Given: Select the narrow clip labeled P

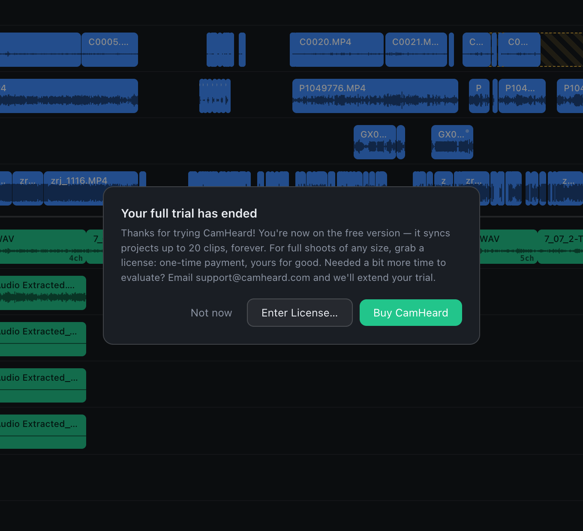Looking at the screenshot, I should click(x=479, y=96).
